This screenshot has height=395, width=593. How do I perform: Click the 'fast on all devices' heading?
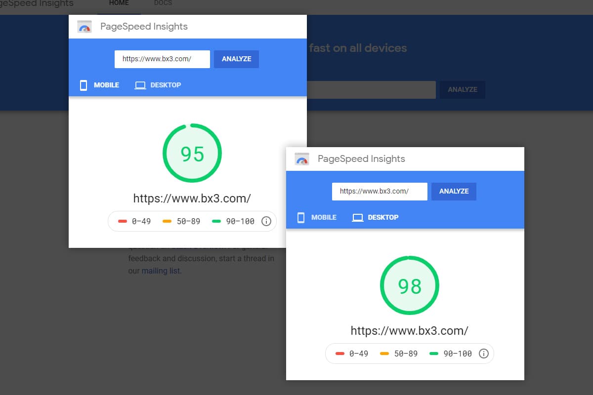pos(358,48)
